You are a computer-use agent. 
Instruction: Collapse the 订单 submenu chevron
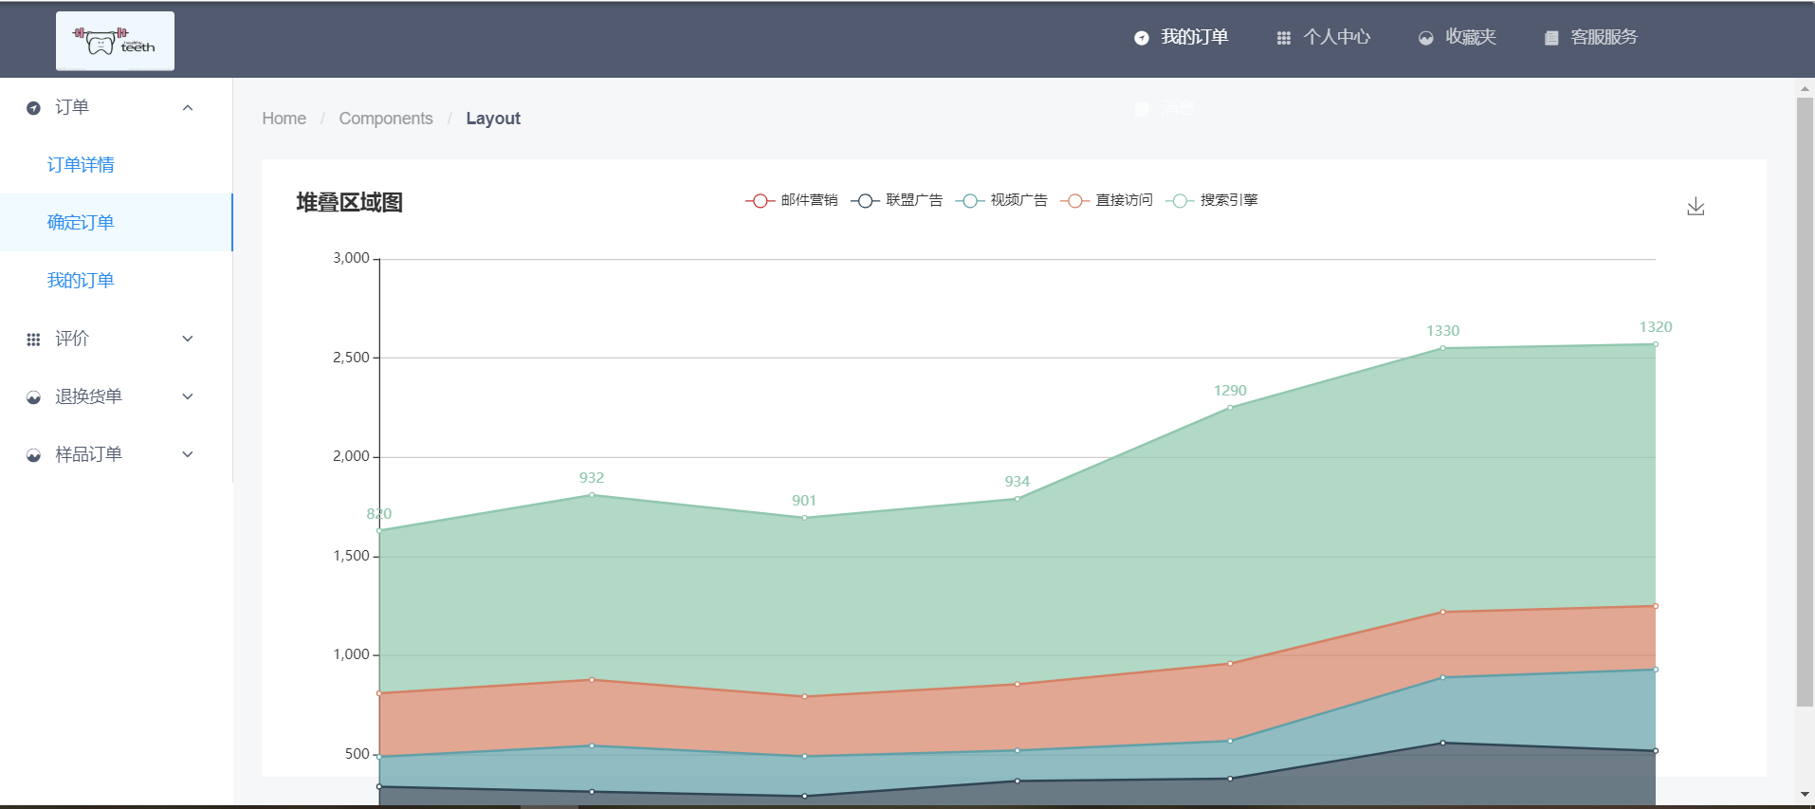tap(188, 108)
